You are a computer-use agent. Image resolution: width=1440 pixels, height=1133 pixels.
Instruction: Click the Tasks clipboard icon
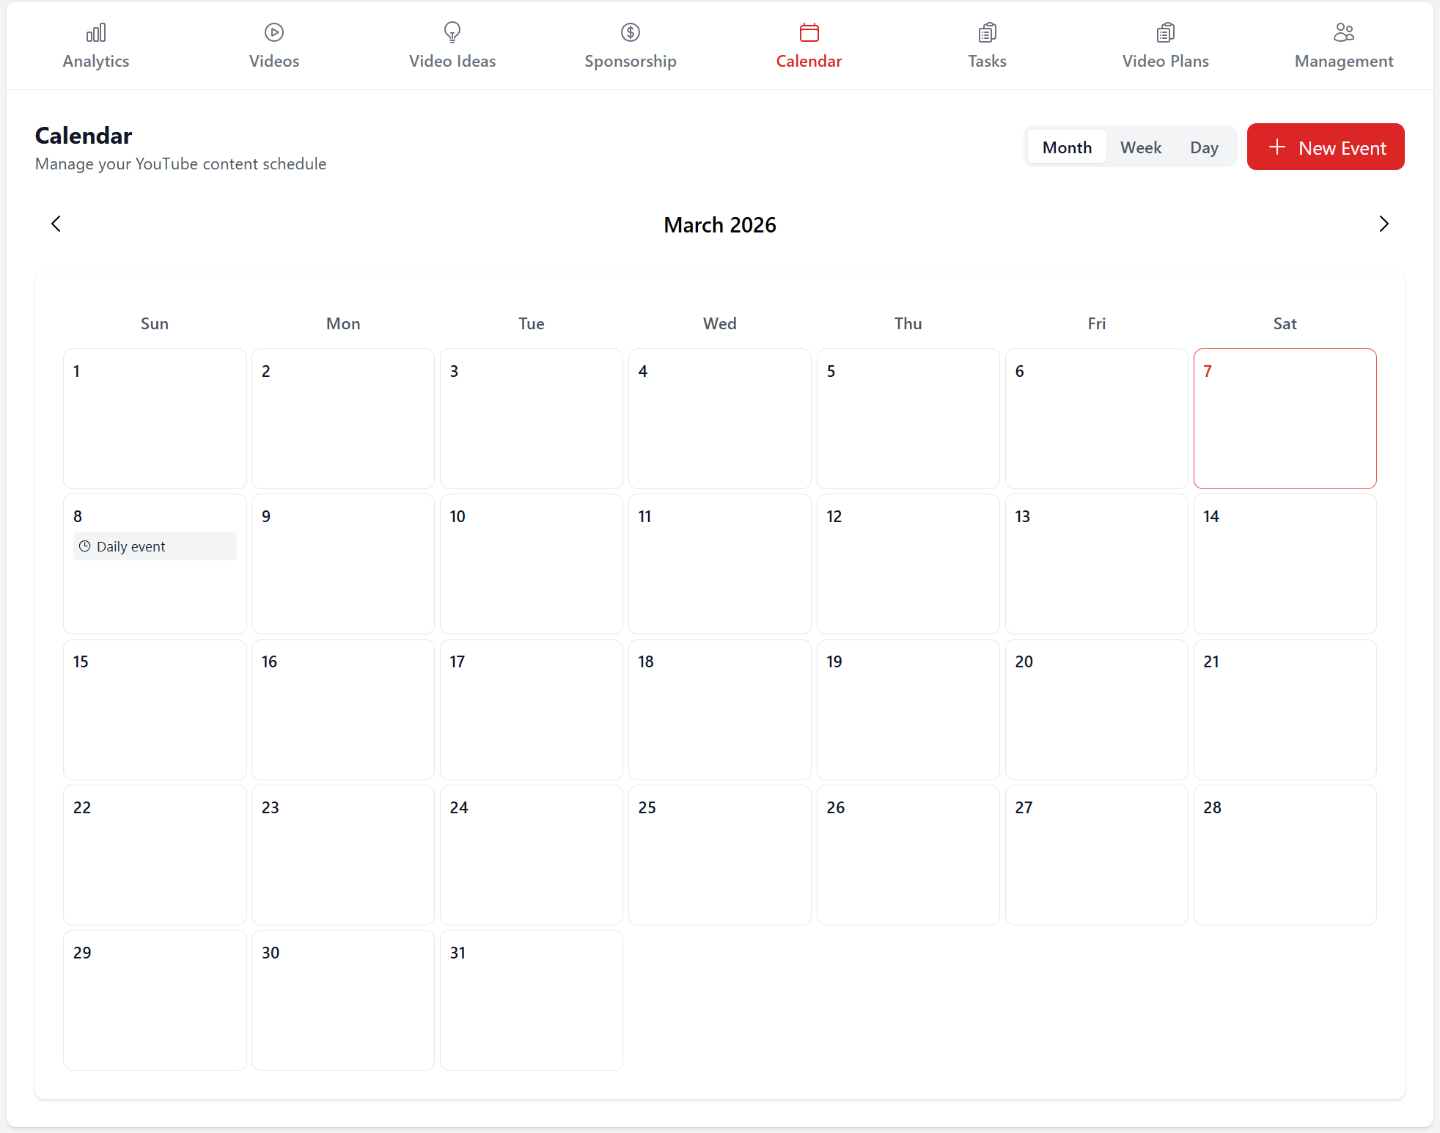[x=988, y=32]
